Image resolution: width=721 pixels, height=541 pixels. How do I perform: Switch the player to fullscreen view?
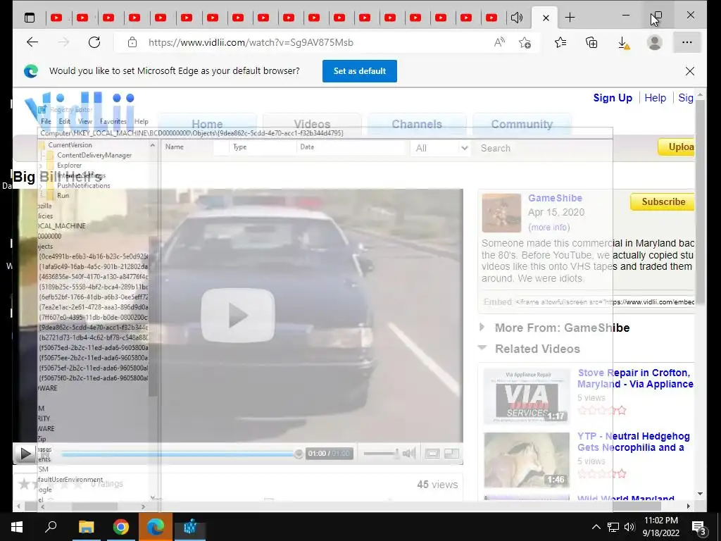pos(451,454)
